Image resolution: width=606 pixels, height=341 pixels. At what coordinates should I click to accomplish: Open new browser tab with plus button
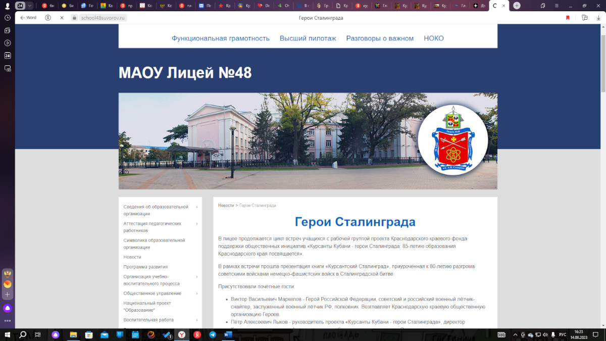pos(517,6)
